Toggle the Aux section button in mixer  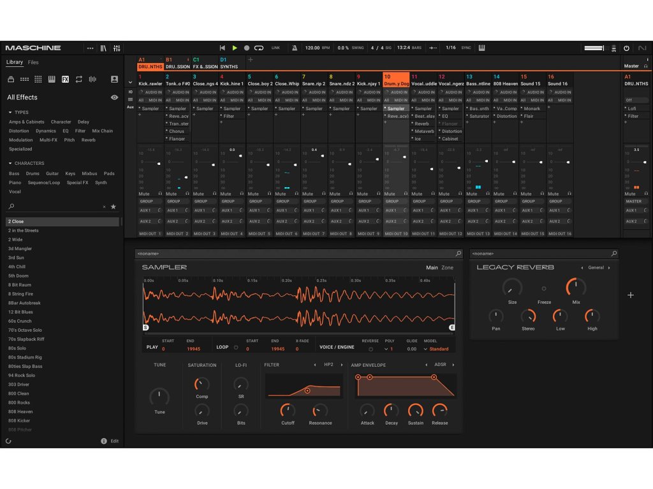[x=130, y=107]
